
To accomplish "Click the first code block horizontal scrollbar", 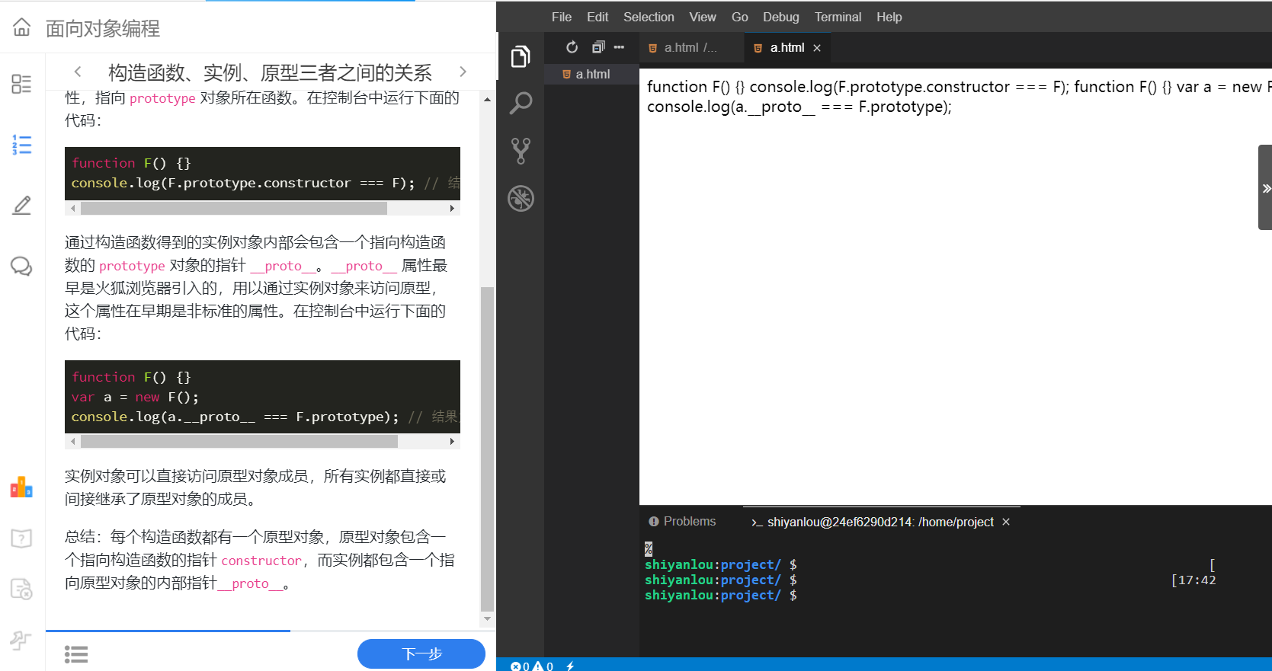I will 234,208.
